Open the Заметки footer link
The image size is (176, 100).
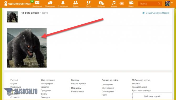click(x=45, y=87)
